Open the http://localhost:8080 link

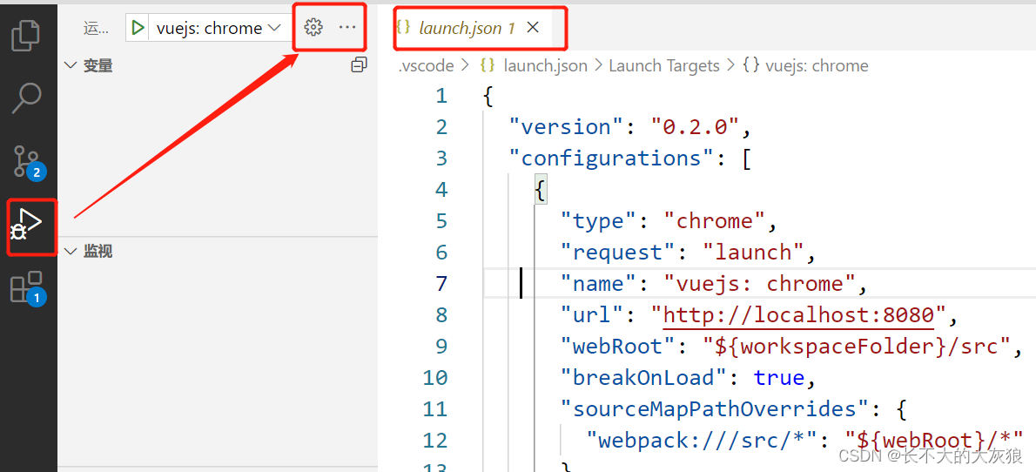tap(798, 315)
